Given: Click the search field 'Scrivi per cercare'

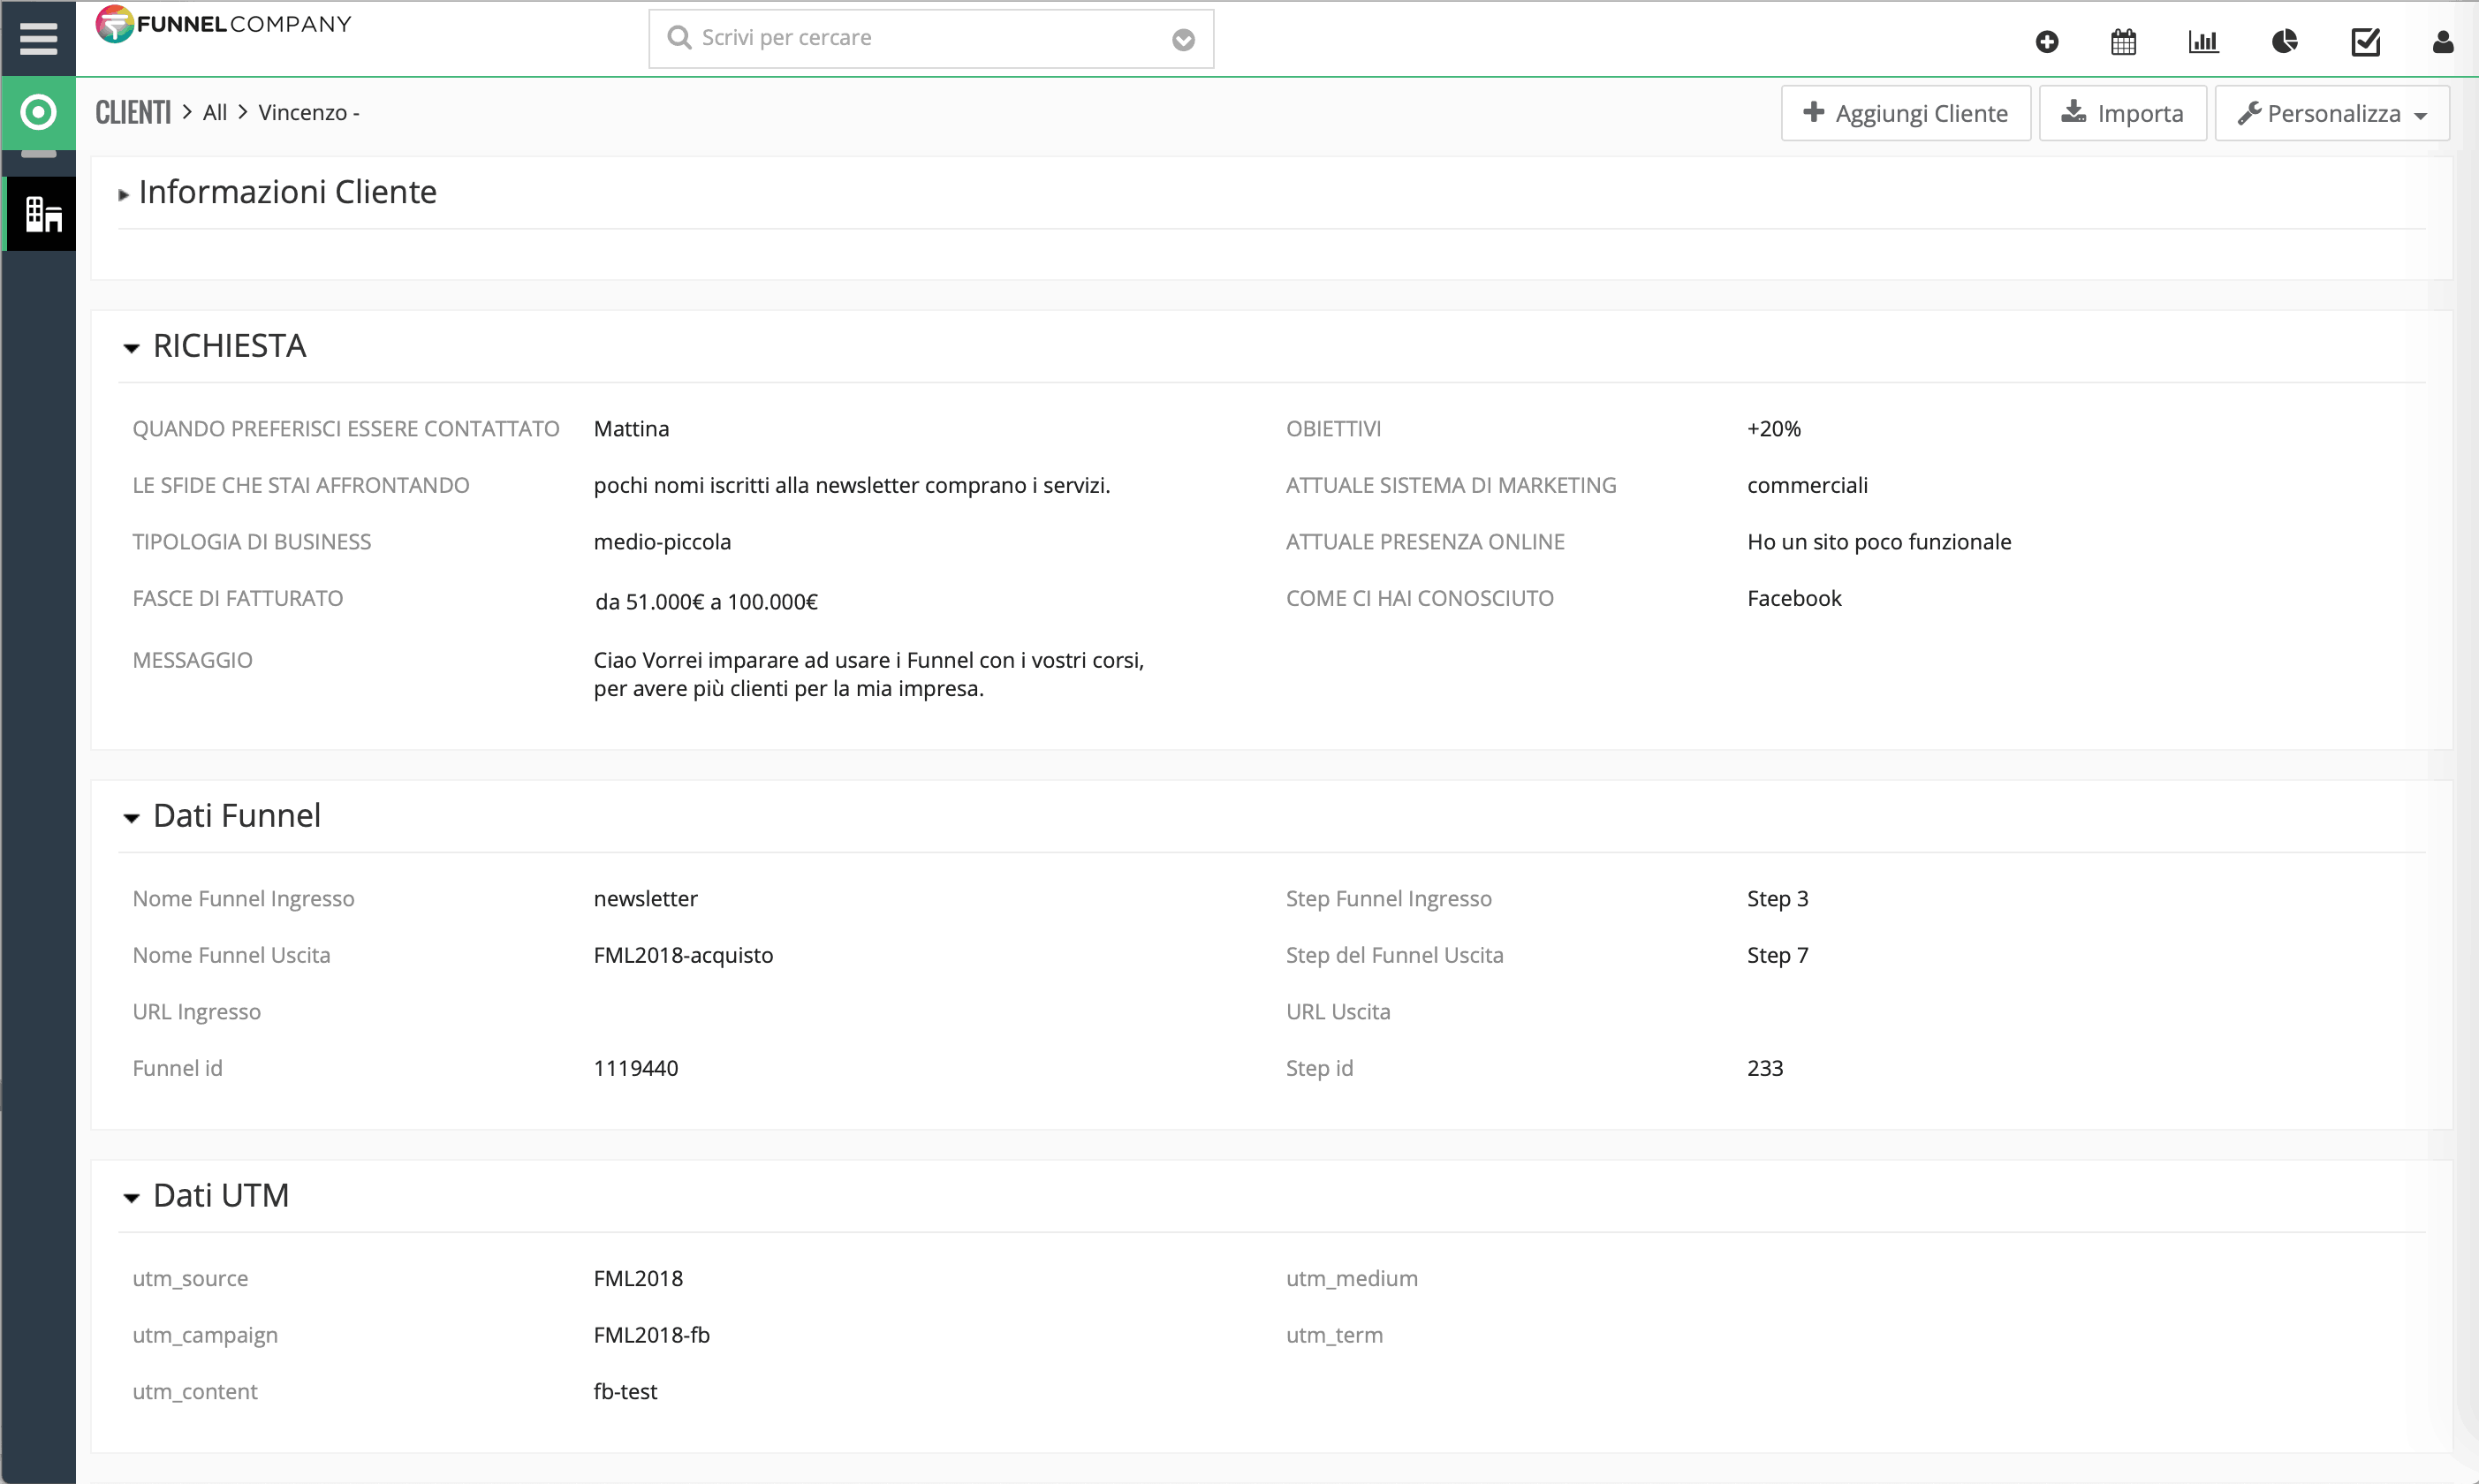Looking at the screenshot, I should [x=931, y=38].
